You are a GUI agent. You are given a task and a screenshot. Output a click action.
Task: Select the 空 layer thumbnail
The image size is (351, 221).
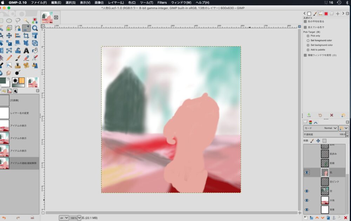coord(325,191)
